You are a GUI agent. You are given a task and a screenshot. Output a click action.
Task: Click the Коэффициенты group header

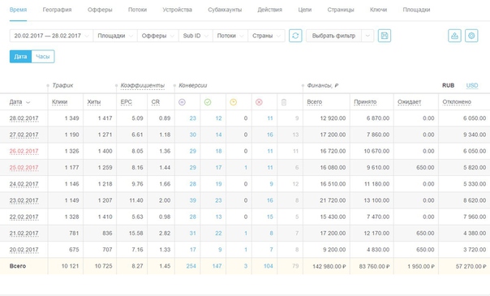tap(143, 85)
